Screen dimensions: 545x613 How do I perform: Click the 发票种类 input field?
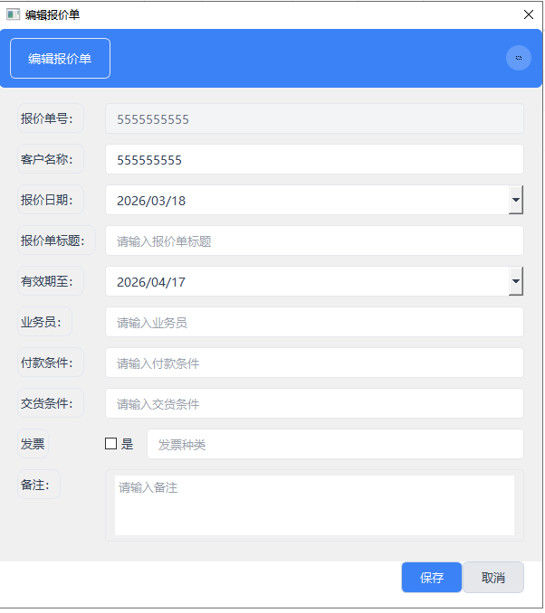pyautogui.click(x=335, y=444)
